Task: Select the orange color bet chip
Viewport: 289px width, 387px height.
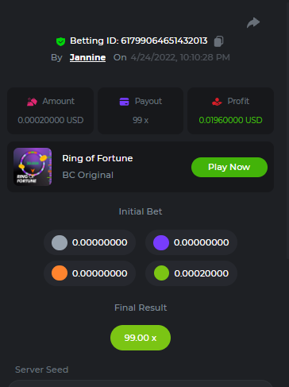Action: (x=60, y=273)
